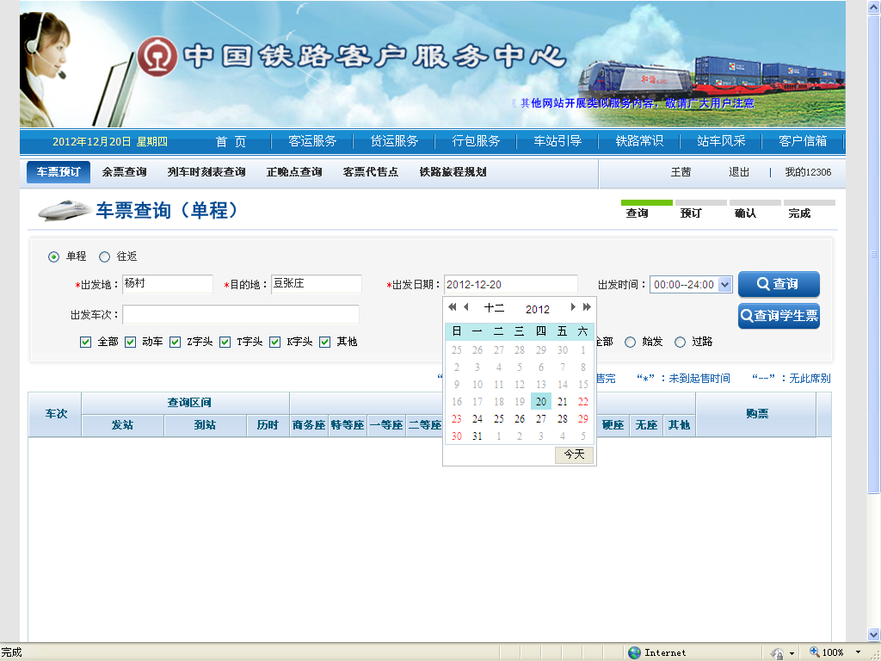Click the 出发车次 input field
The width and height of the screenshot is (881, 661).
click(x=241, y=314)
